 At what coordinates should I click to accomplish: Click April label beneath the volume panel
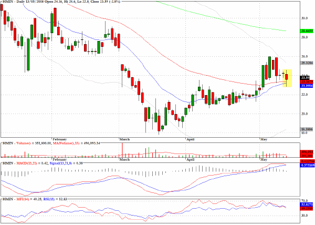point(190,159)
